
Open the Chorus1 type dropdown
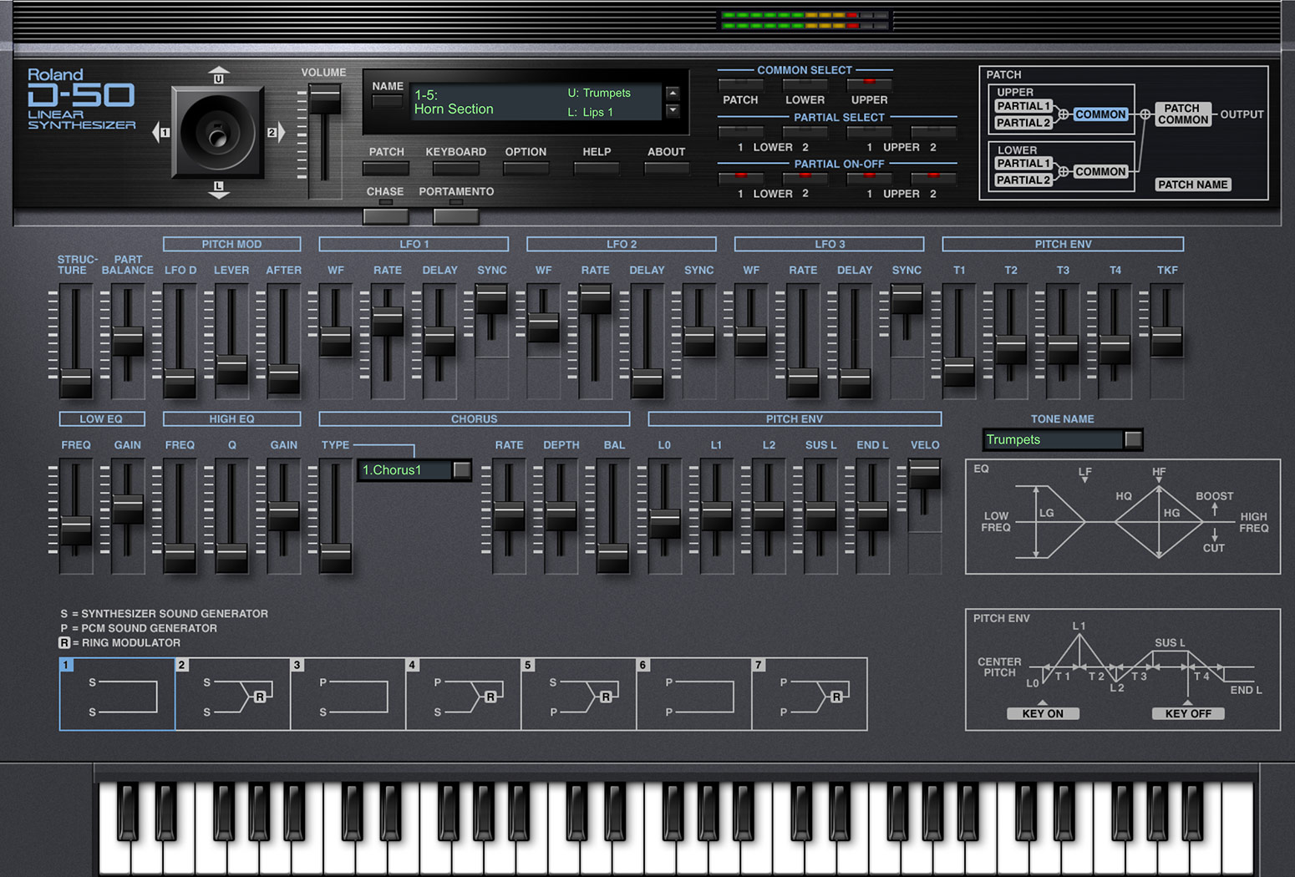click(413, 469)
